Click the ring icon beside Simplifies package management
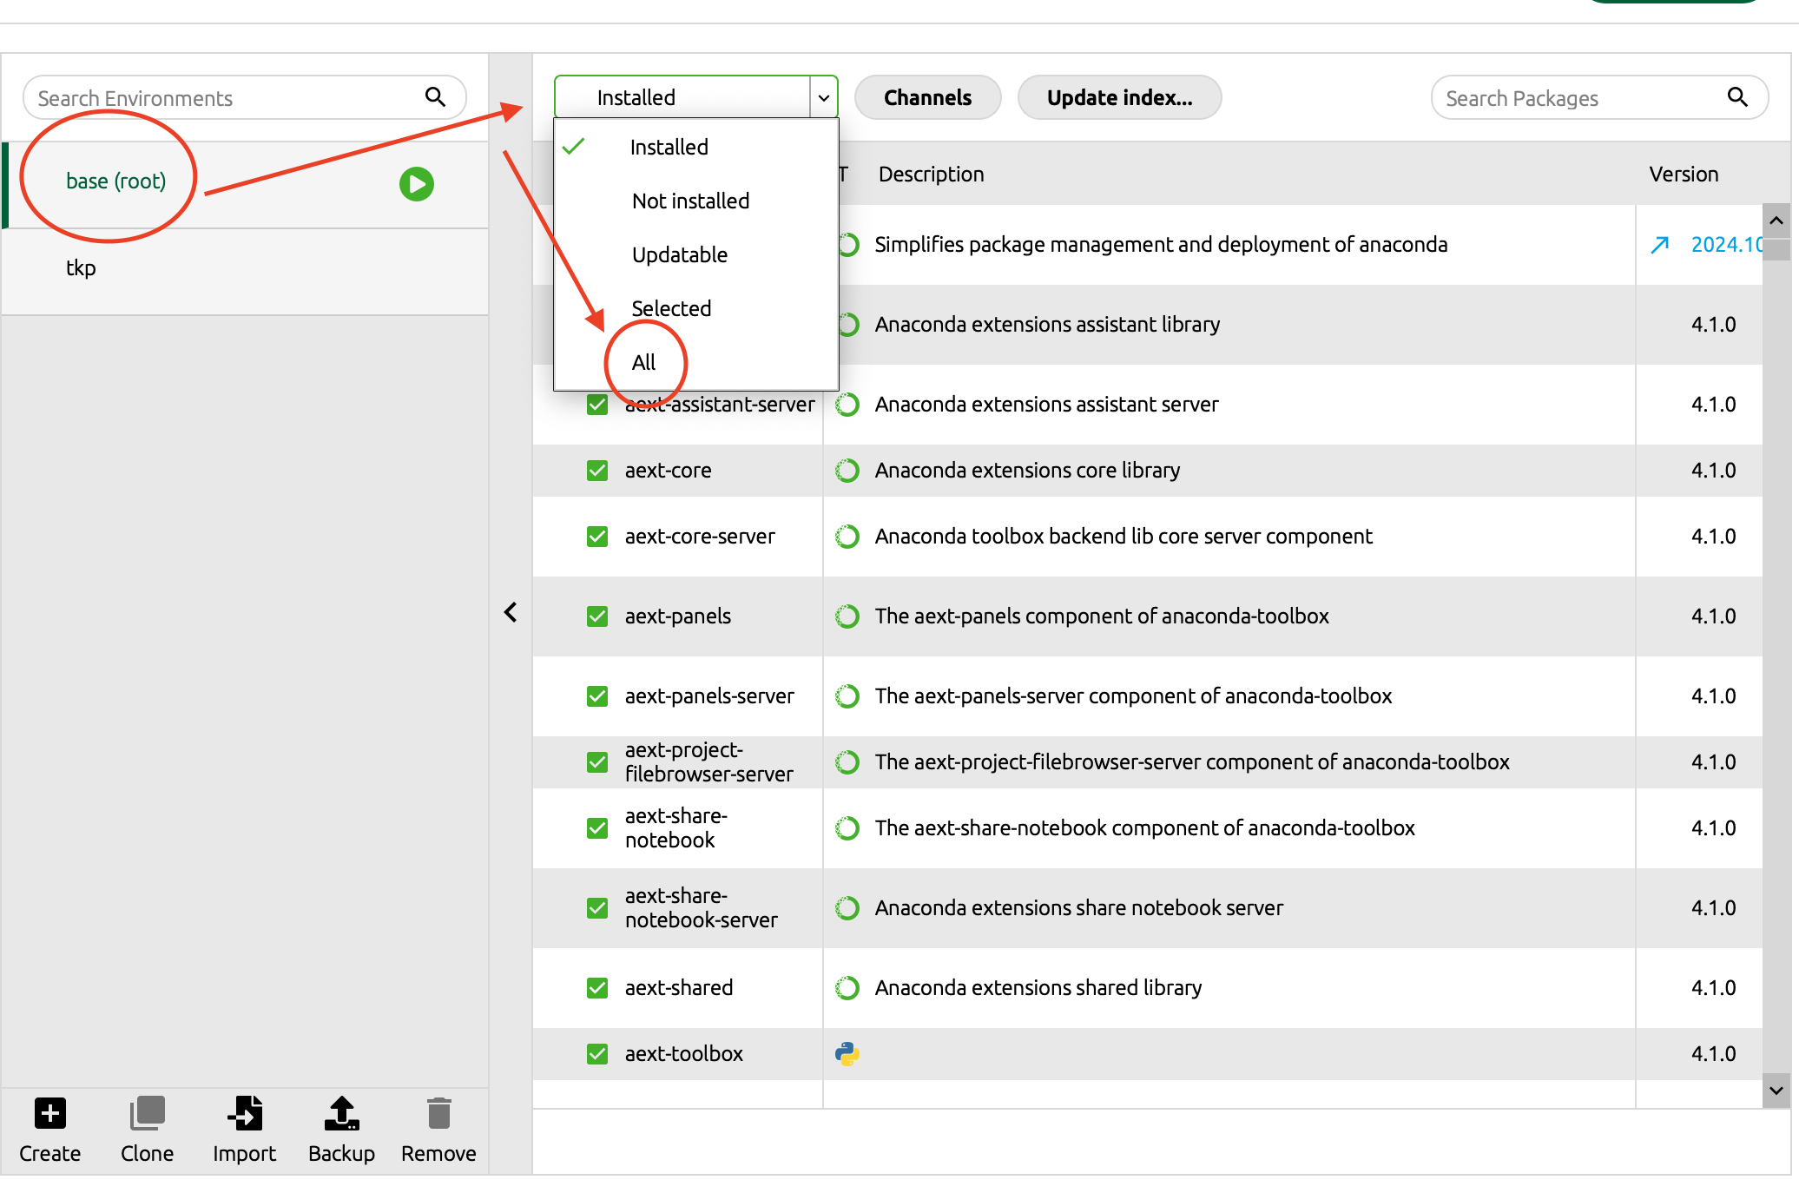Image resolution: width=1799 pixels, height=1193 pixels. tap(849, 245)
